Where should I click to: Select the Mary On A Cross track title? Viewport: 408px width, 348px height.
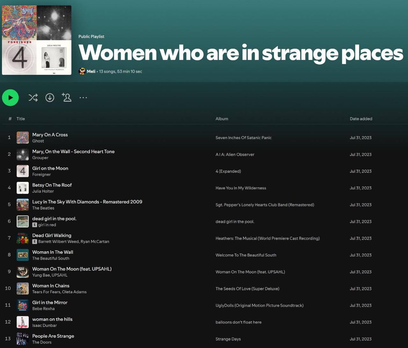pos(50,135)
